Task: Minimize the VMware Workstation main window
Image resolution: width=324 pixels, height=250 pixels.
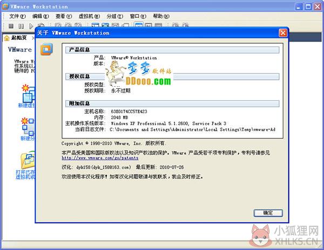Action: [x=299, y=6]
